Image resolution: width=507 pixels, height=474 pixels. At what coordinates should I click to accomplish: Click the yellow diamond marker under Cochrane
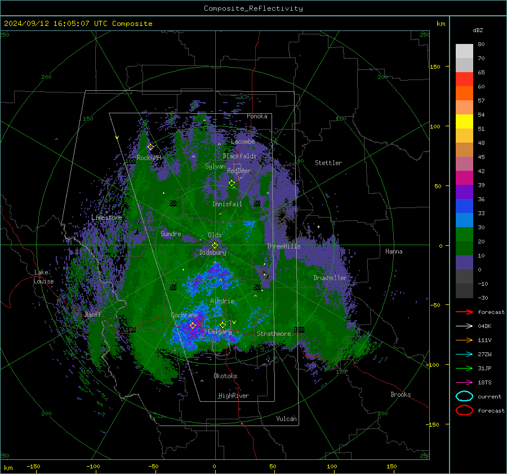[x=193, y=325]
